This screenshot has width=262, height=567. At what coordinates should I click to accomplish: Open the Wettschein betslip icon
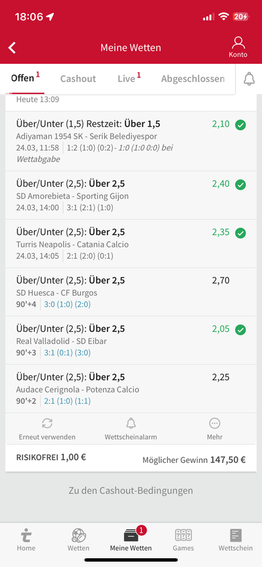pos(236,535)
